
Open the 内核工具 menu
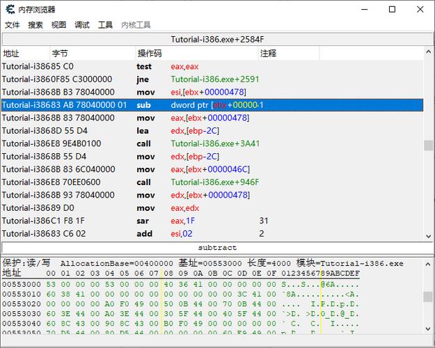click(x=136, y=25)
